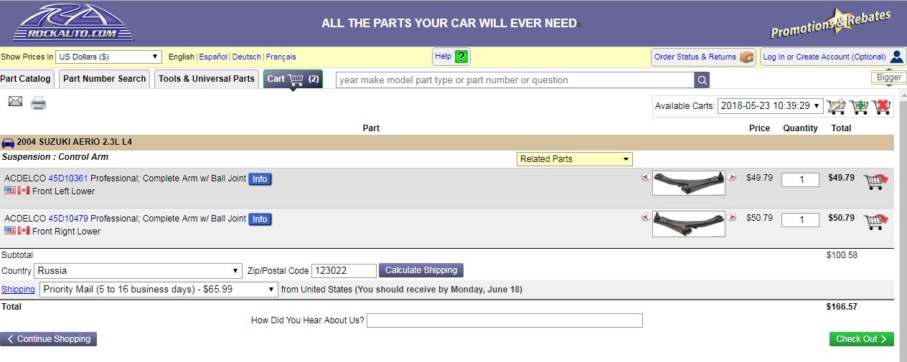Switch to the Part Number Search tab
The image size is (907, 362).
[105, 79]
